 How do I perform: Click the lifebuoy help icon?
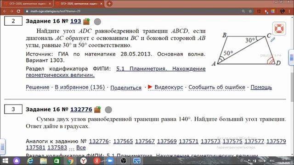pos(279,28)
